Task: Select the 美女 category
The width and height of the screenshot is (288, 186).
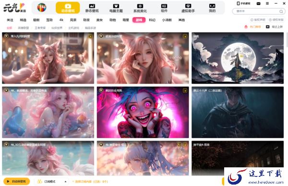Action: (x=99, y=20)
